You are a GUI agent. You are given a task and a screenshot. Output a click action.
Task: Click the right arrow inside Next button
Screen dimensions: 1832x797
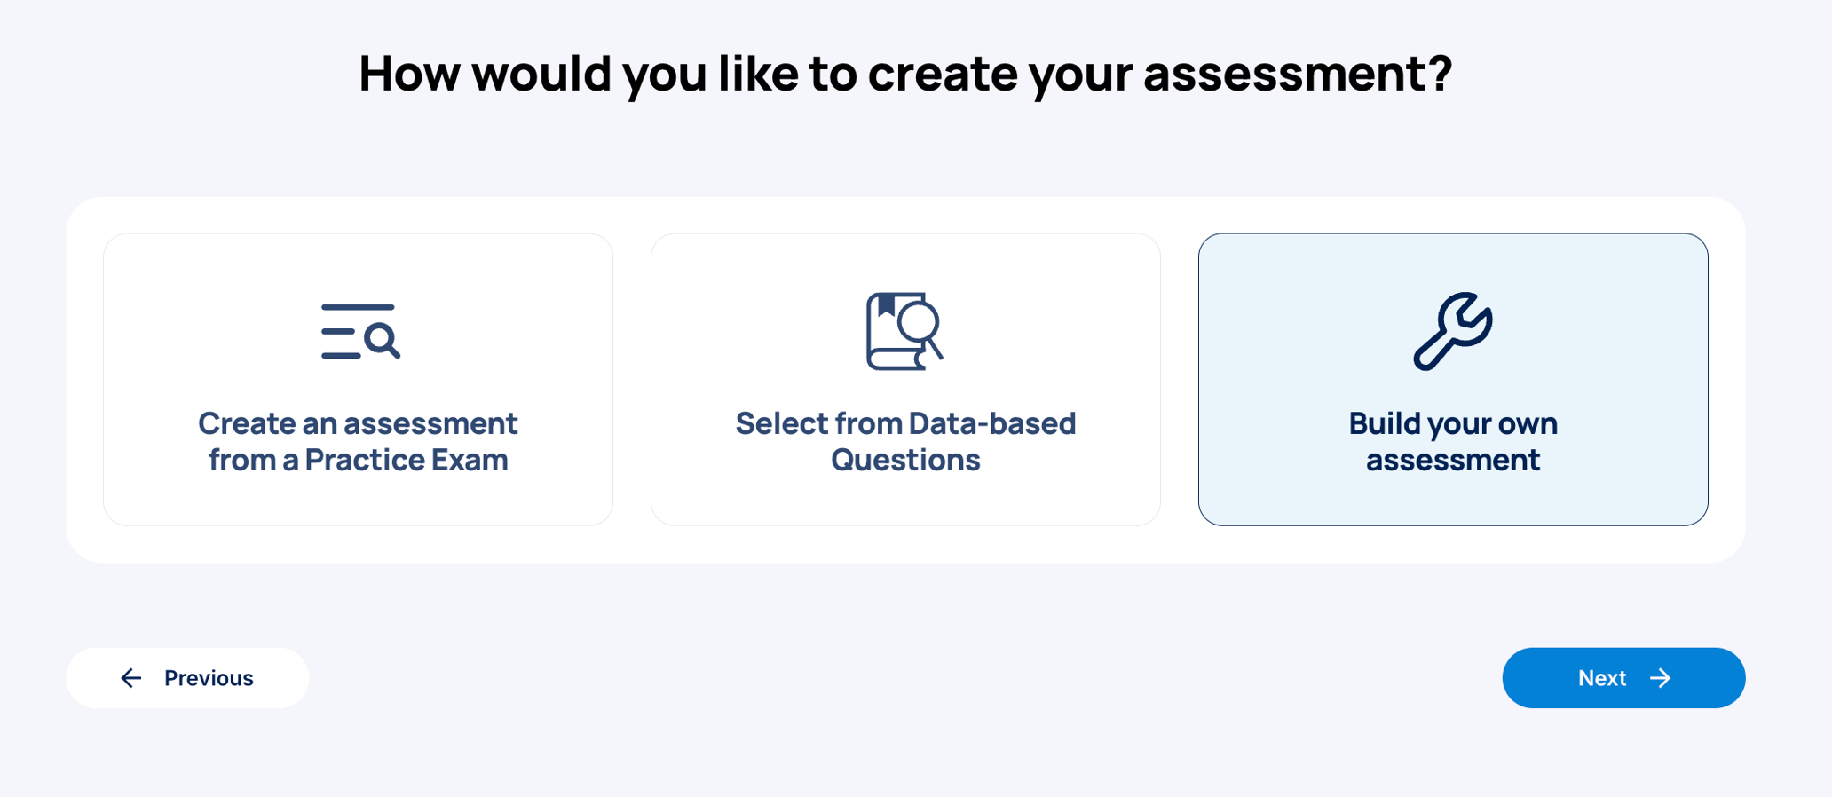coord(1661,677)
